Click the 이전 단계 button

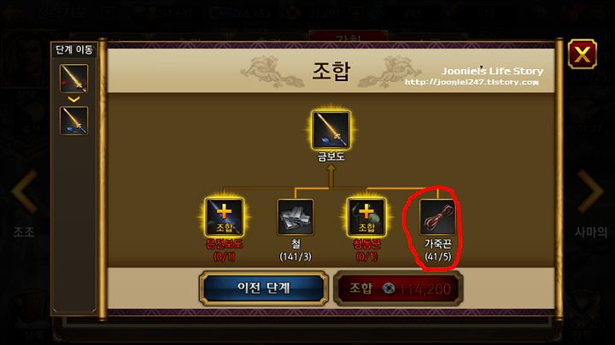coord(264,288)
